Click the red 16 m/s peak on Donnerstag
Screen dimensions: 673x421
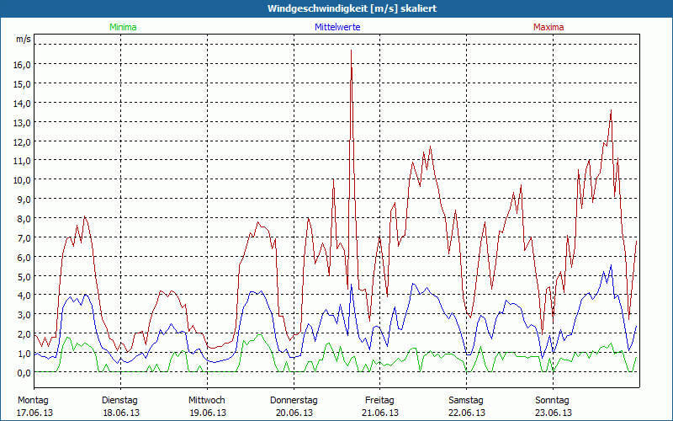[351, 51]
